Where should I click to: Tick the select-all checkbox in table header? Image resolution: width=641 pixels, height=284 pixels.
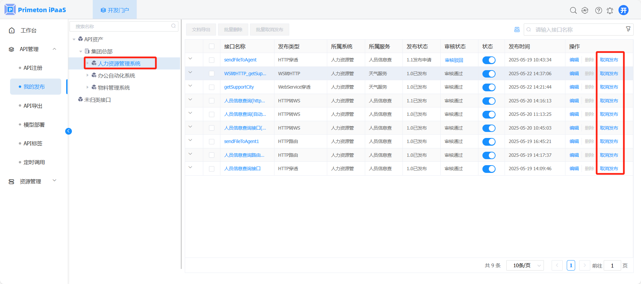coord(212,46)
